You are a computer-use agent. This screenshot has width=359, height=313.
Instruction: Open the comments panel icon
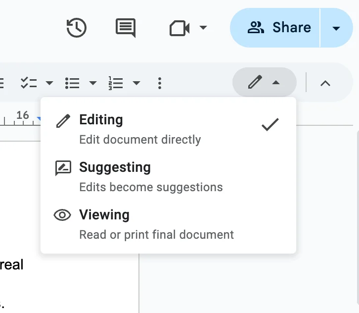pyautogui.click(x=125, y=28)
